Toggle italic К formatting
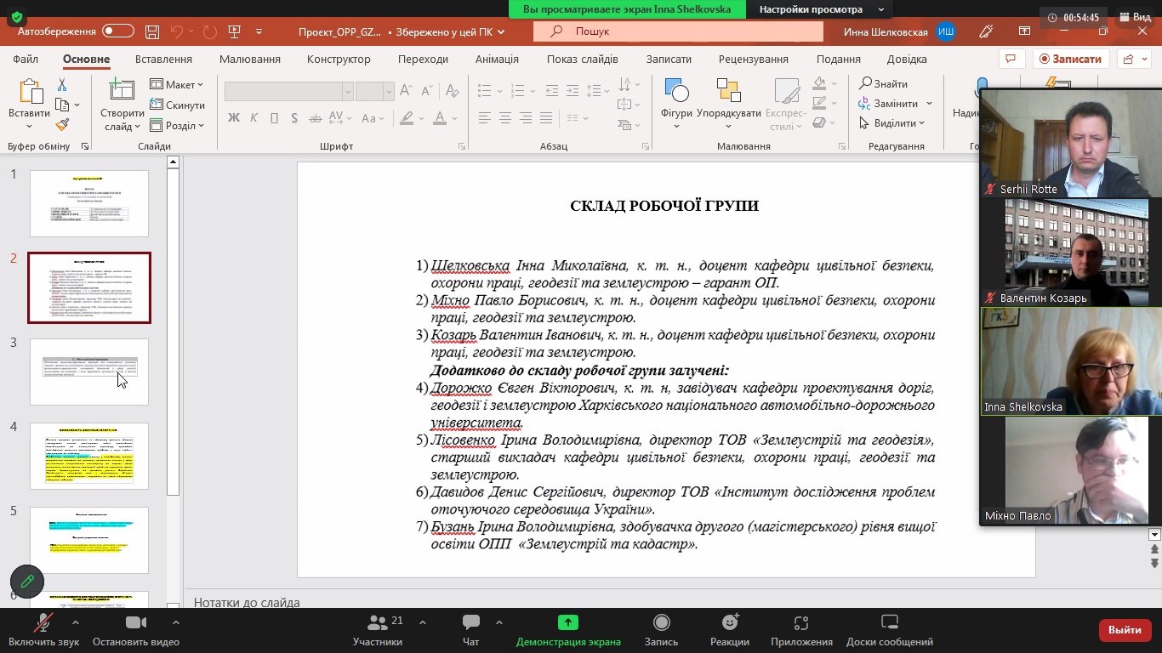The height and width of the screenshot is (653, 1162). pyautogui.click(x=253, y=117)
